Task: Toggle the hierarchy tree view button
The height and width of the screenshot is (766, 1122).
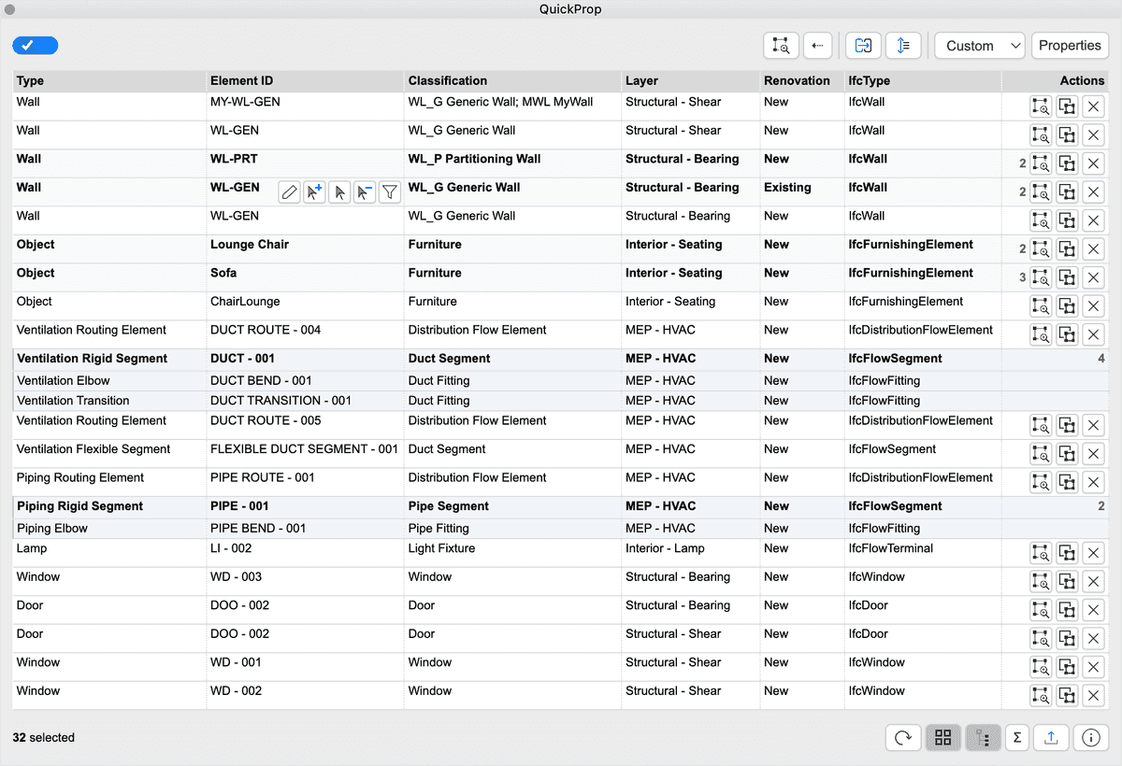Action: pyautogui.click(x=983, y=738)
